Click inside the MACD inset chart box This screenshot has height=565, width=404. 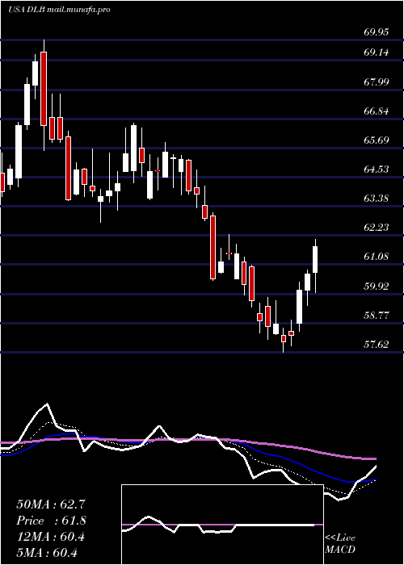222,525
